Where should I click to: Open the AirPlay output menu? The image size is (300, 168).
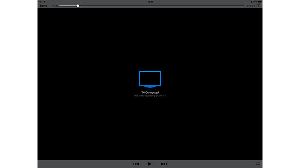click(x=258, y=164)
